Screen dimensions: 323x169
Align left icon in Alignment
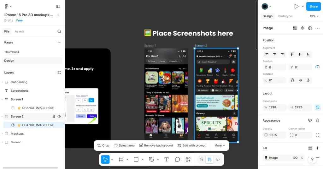267,54
